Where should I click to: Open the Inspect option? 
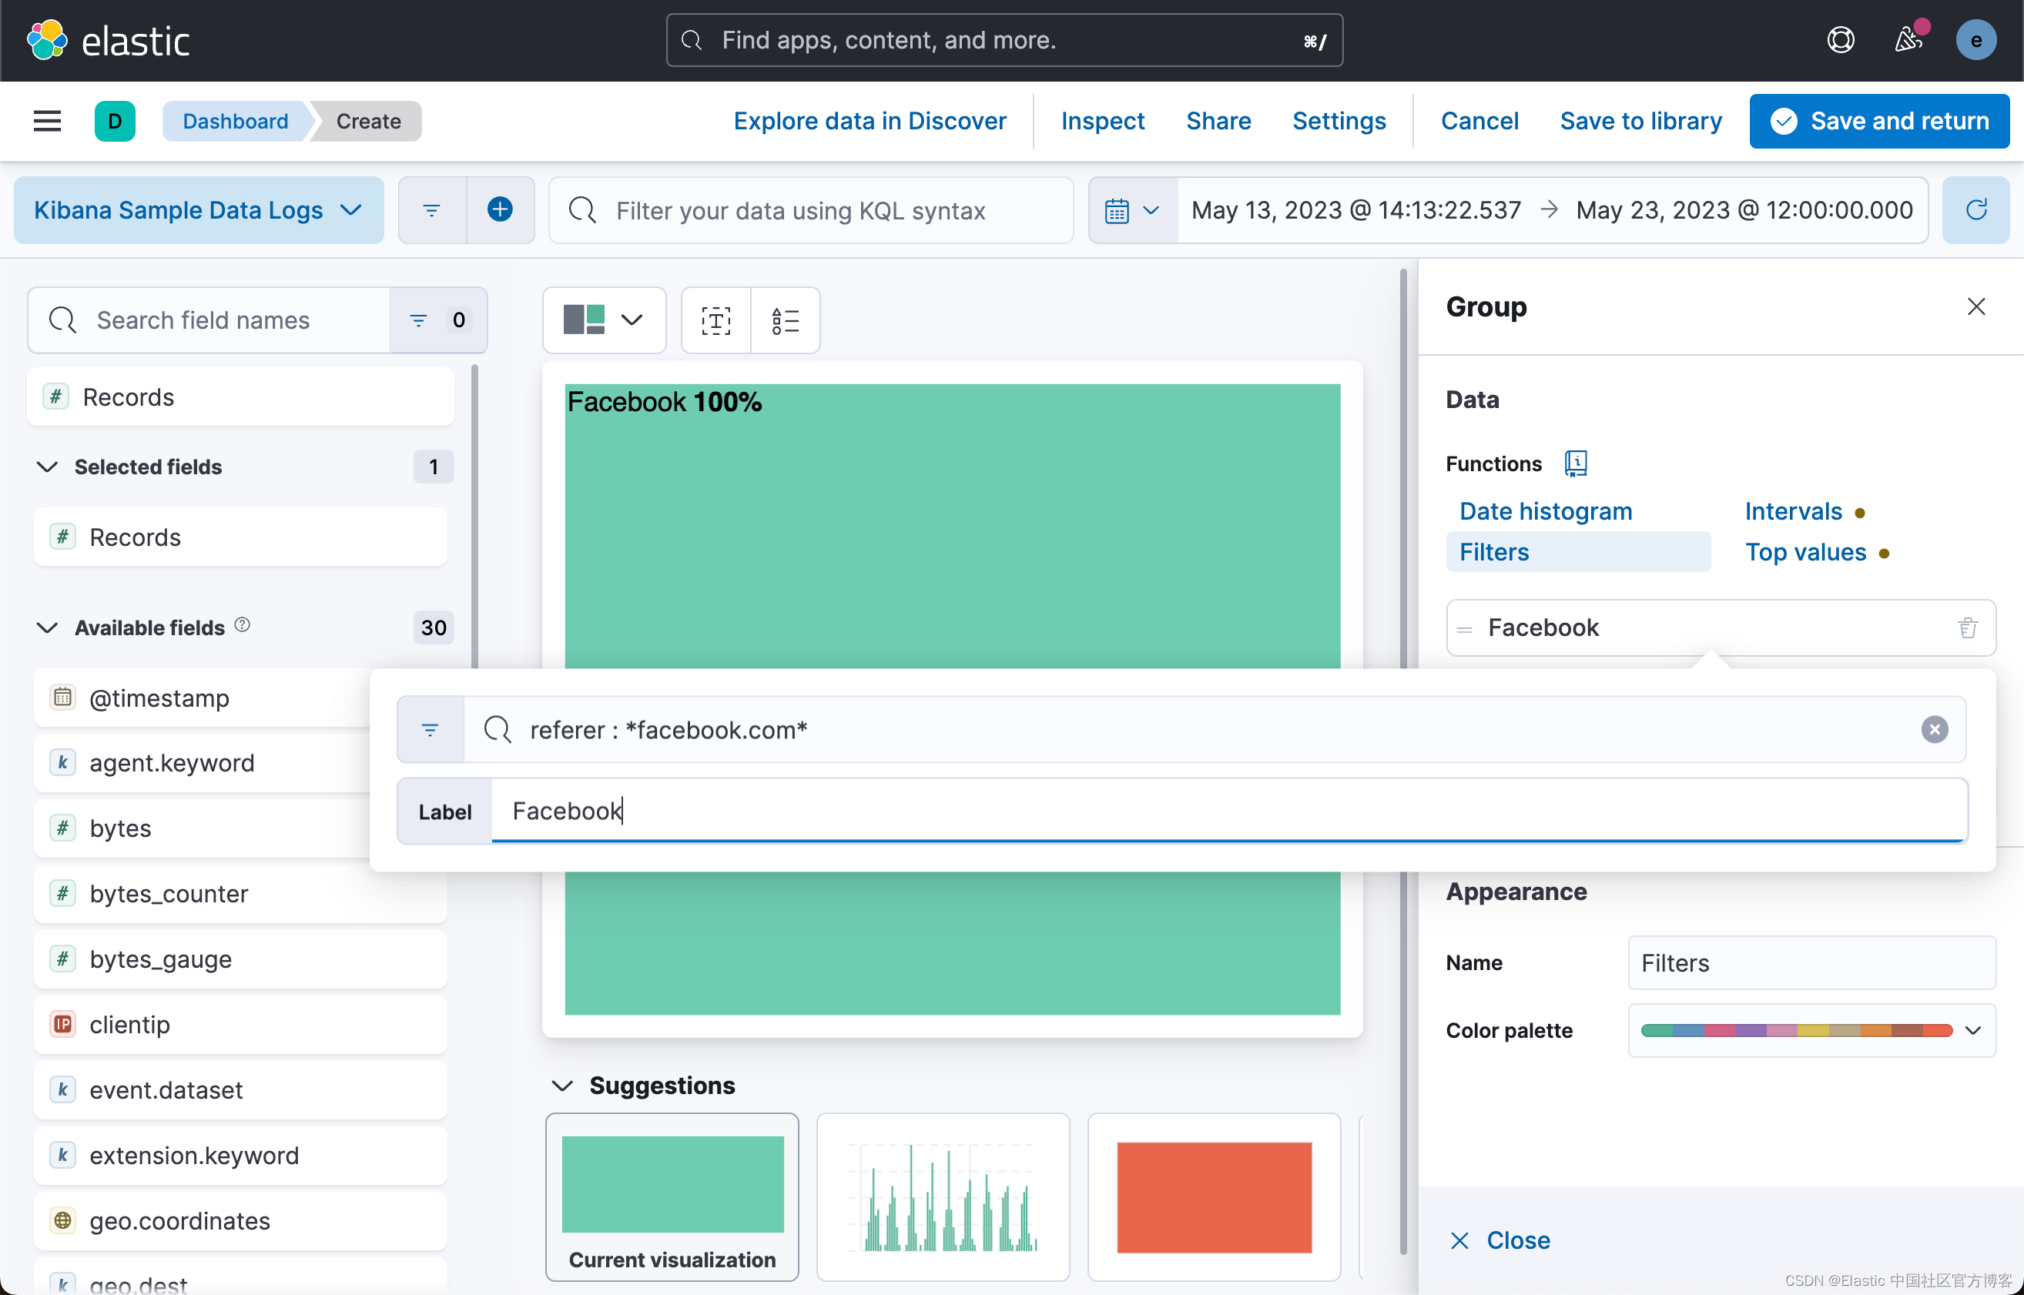(x=1102, y=121)
